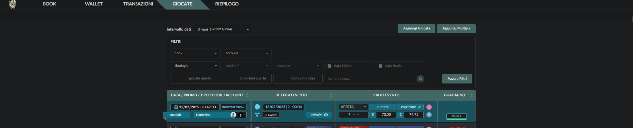The height and width of the screenshot is (128, 633).
Task: Click the 3 eventi label
Action: [x=271, y=115]
